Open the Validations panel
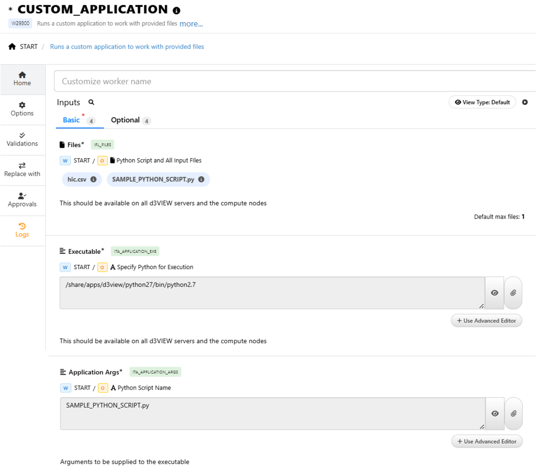 coord(22,139)
